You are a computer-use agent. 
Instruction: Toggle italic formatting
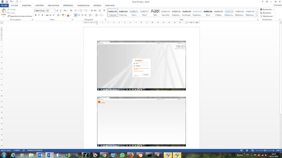pos(39,15)
